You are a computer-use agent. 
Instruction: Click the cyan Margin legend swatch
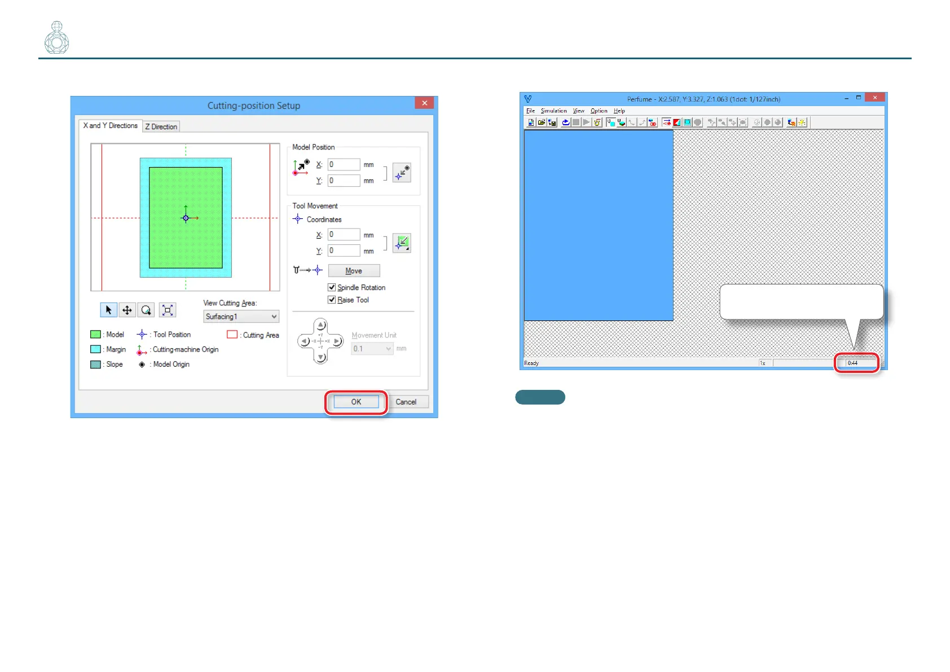point(95,349)
